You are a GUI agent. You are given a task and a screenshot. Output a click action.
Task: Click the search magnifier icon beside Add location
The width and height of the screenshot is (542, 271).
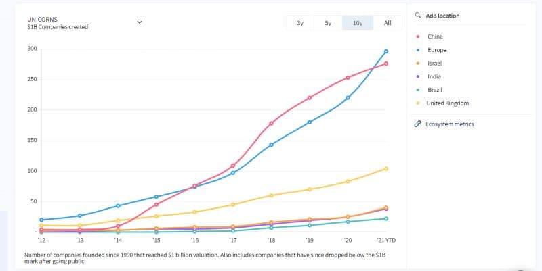(417, 15)
